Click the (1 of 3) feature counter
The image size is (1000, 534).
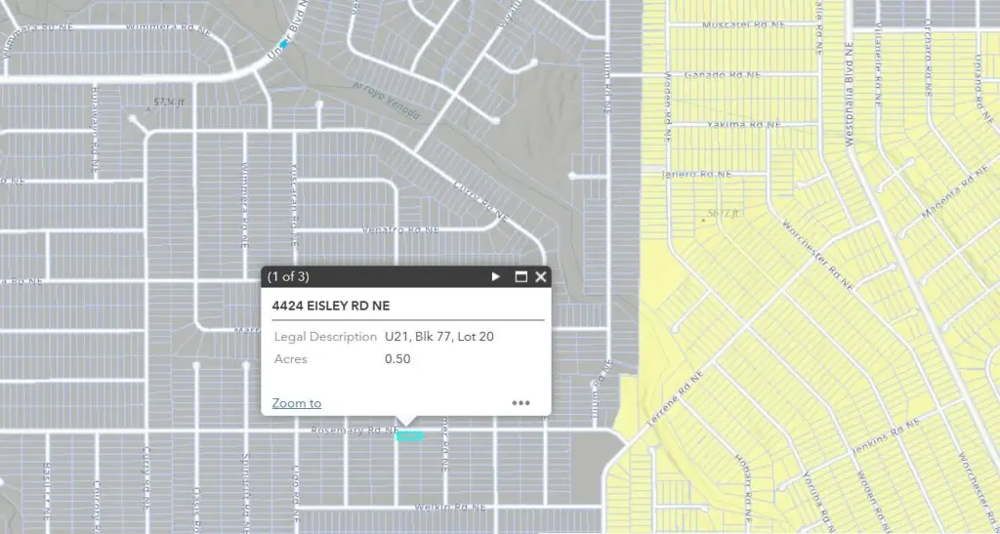(288, 277)
